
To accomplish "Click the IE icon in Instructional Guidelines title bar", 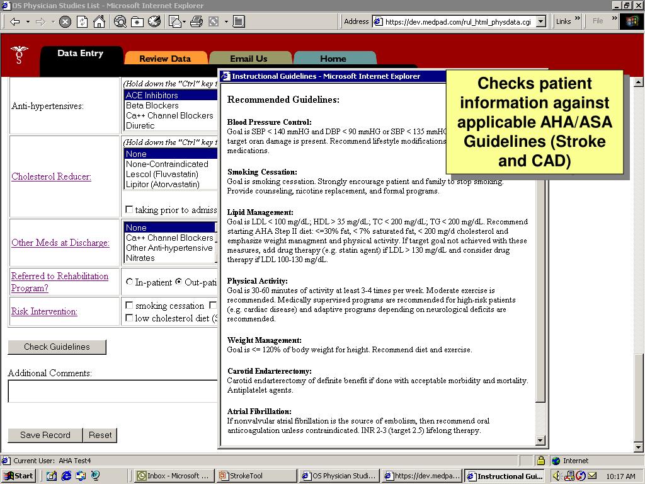I will coord(225,76).
